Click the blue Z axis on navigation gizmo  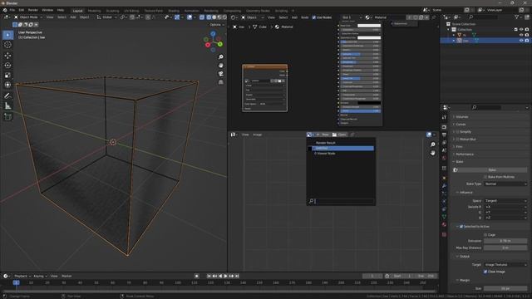click(x=213, y=34)
